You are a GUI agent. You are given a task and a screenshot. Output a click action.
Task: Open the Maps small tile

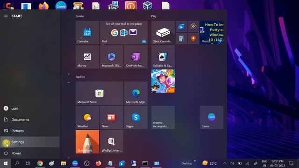(x=193, y=39)
